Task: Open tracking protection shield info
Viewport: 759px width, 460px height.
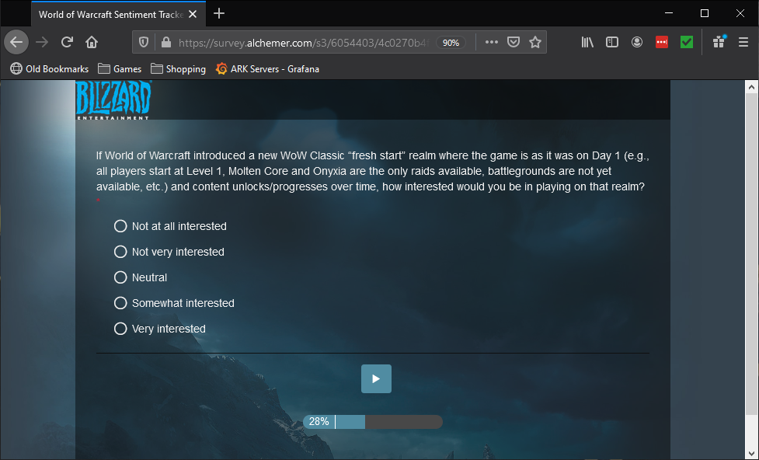Action: (144, 43)
